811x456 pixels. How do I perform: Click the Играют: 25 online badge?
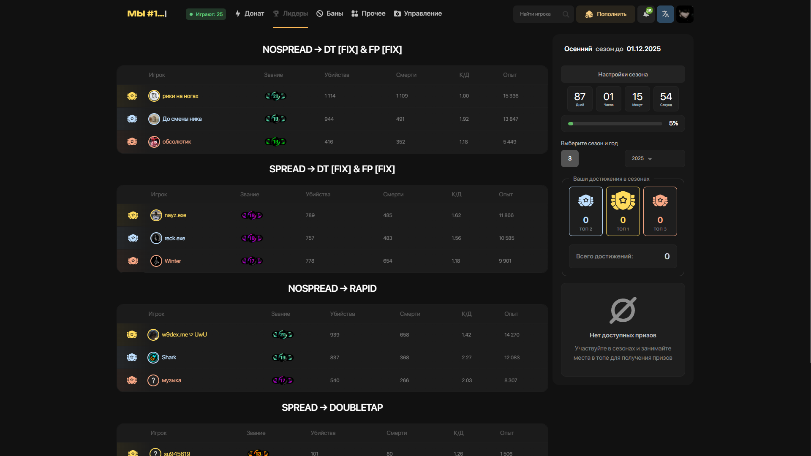point(206,14)
